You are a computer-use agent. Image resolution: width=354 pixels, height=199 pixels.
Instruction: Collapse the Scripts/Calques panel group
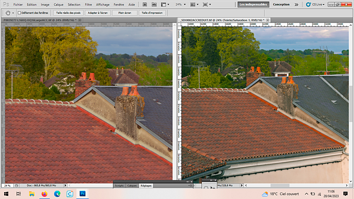(188, 182)
